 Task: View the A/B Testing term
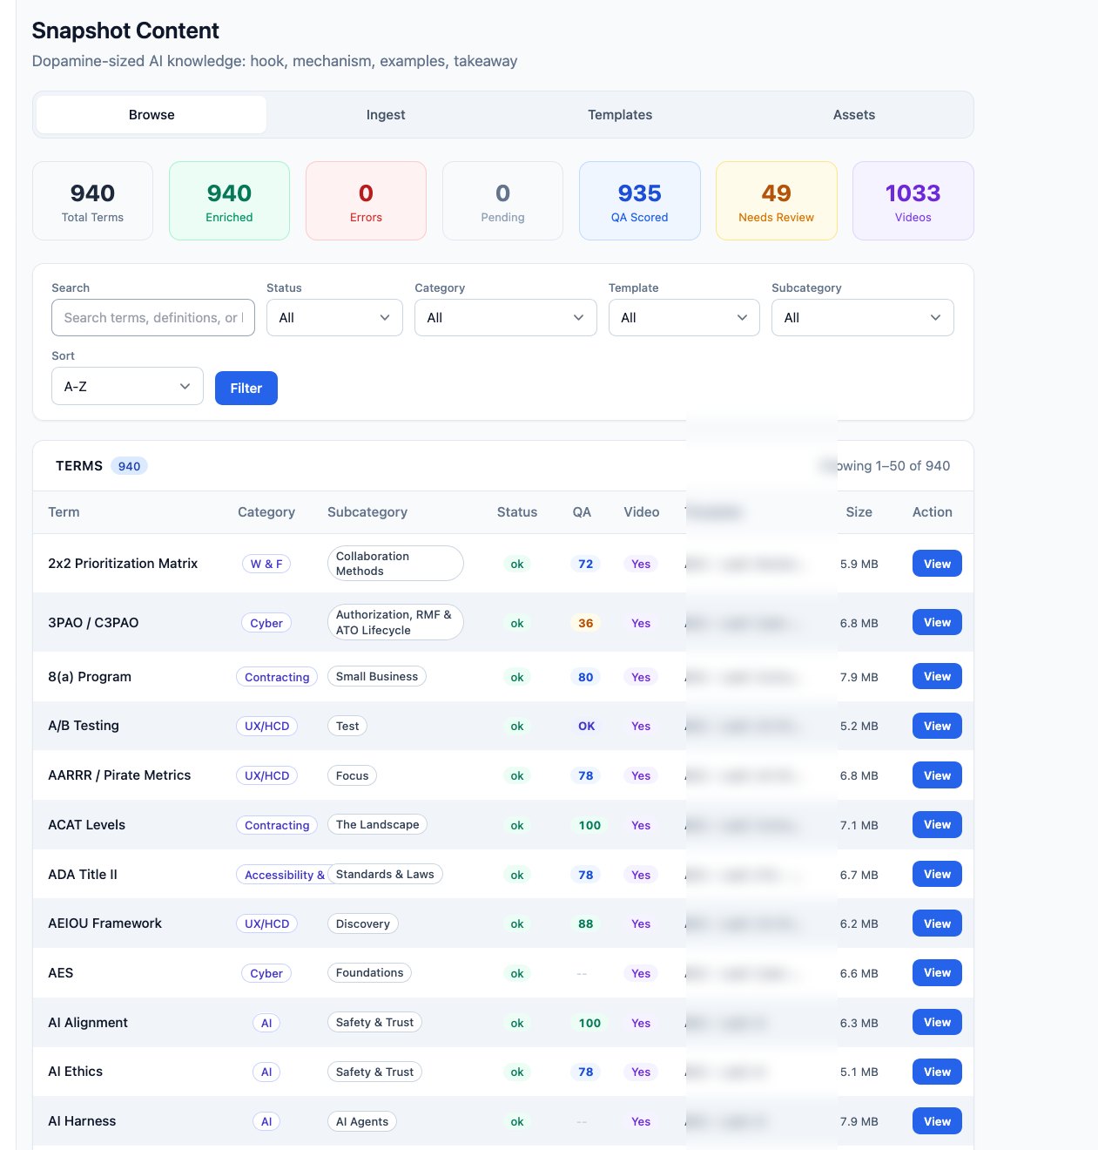pyautogui.click(x=937, y=726)
